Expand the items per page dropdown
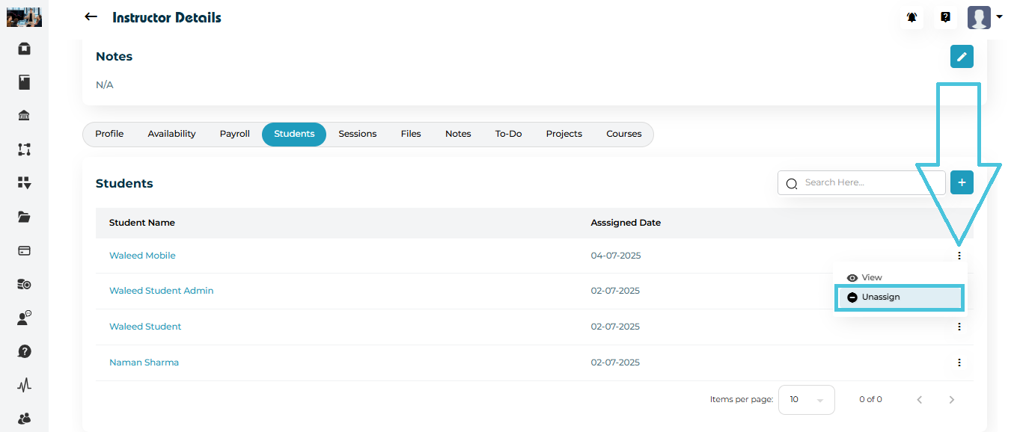Image resolution: width=1017 pixels, height=432 pixels. coord(806,400)
